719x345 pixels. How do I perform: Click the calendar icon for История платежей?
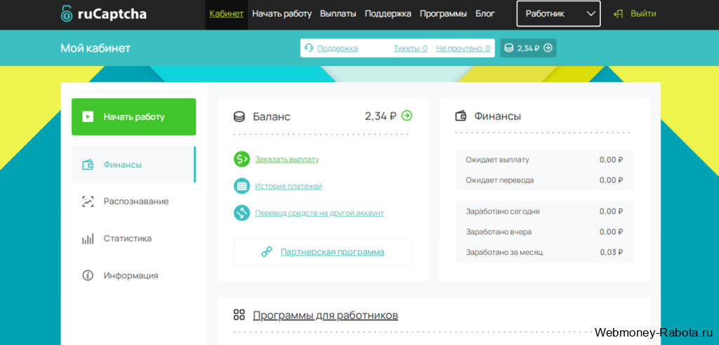click(242, 186)
